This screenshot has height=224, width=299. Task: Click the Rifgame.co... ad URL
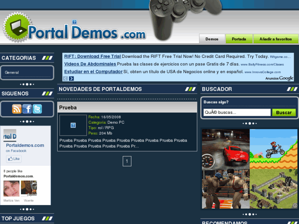280,57
